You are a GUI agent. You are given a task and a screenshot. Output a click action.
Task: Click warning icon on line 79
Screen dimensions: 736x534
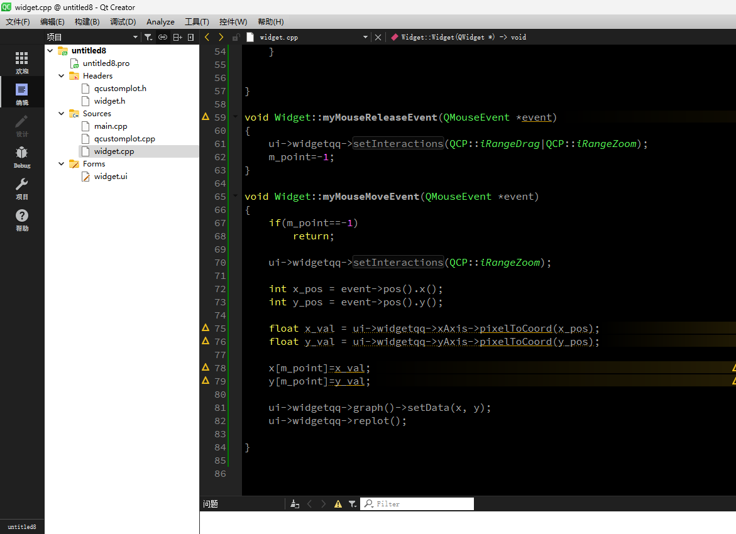(206, 380)
